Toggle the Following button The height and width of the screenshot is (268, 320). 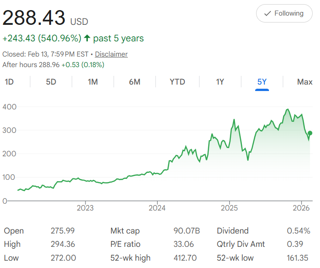[284, 14]
